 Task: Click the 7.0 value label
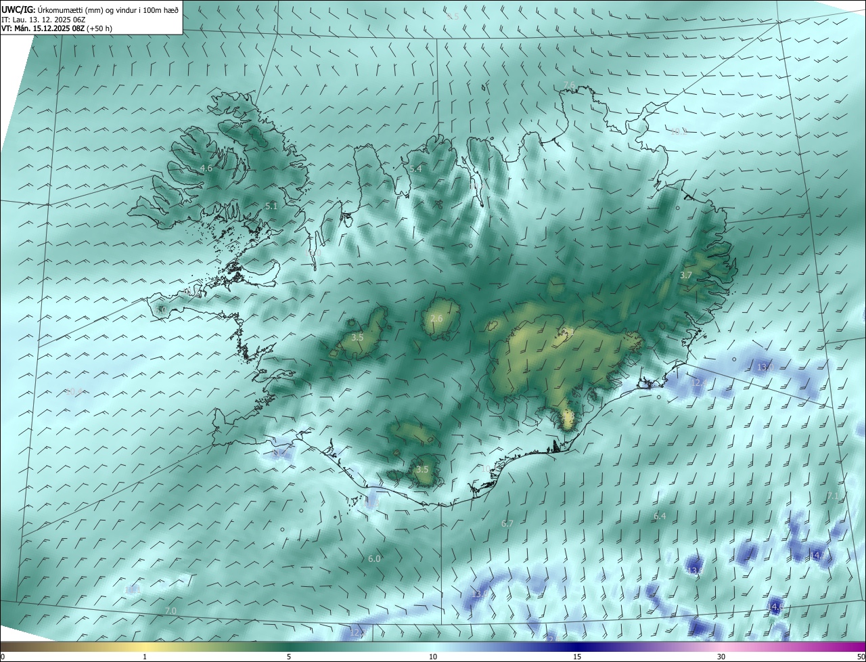170,611
